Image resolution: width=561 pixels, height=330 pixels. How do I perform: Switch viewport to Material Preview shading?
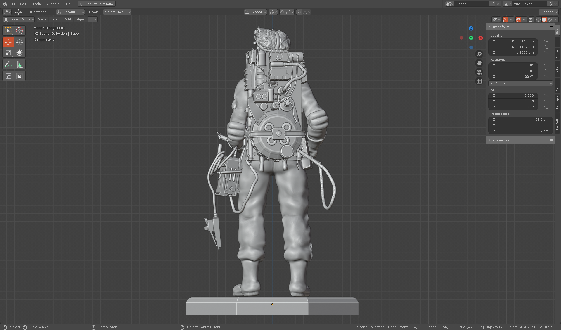(x=550, y=19)
